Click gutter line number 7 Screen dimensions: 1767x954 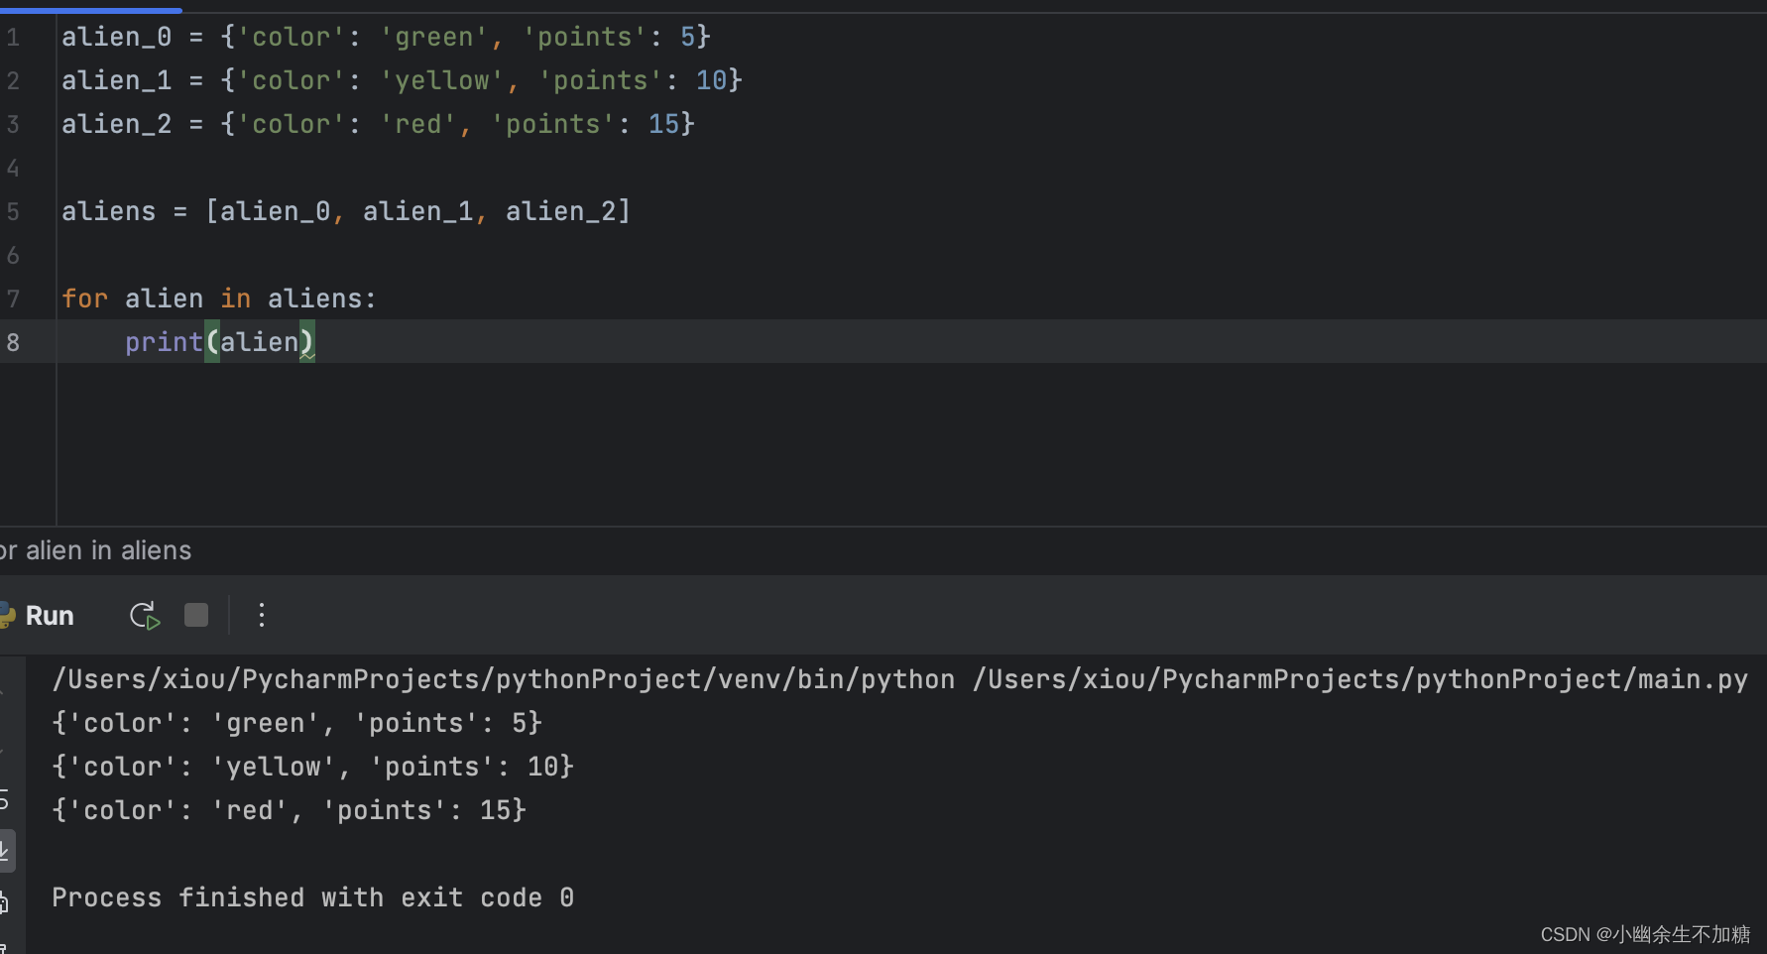(x=13, y=298)
